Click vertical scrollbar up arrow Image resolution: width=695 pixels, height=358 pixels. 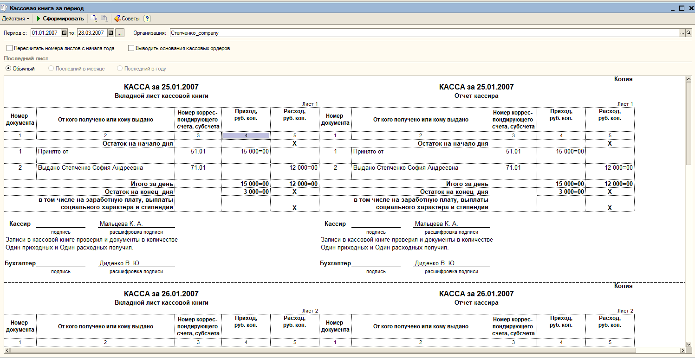[689, 80]
